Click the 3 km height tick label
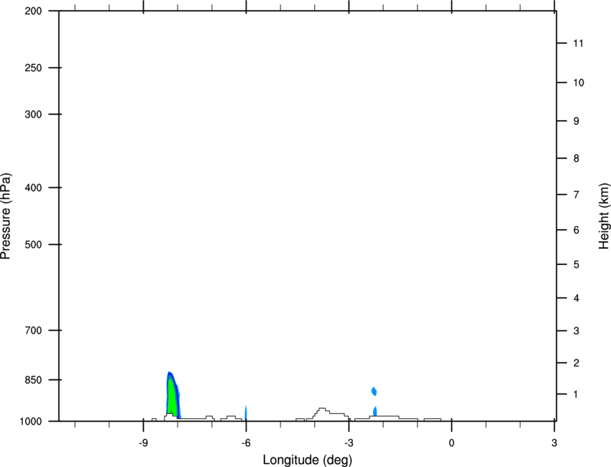Viewport: 611px width, 467px height. (576, 330)
